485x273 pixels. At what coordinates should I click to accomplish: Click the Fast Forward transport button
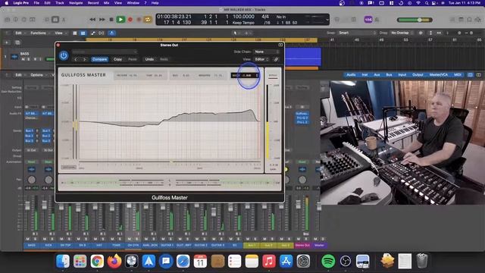coord(102,20)
